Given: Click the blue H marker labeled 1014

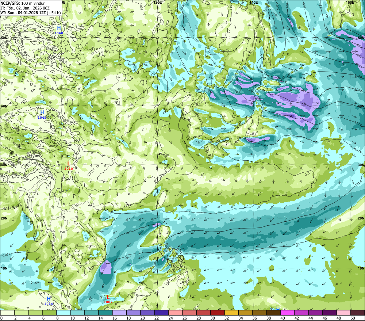Looking at the screenshot, I should pos(49,299).
